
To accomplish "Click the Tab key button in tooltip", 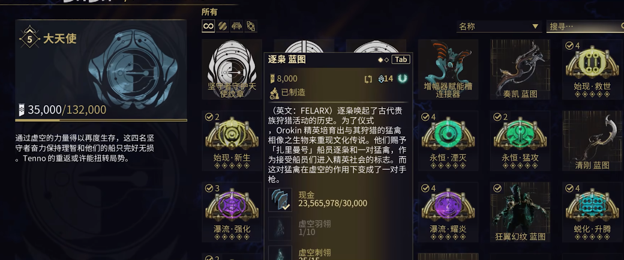I will click(x=401, y=59).
